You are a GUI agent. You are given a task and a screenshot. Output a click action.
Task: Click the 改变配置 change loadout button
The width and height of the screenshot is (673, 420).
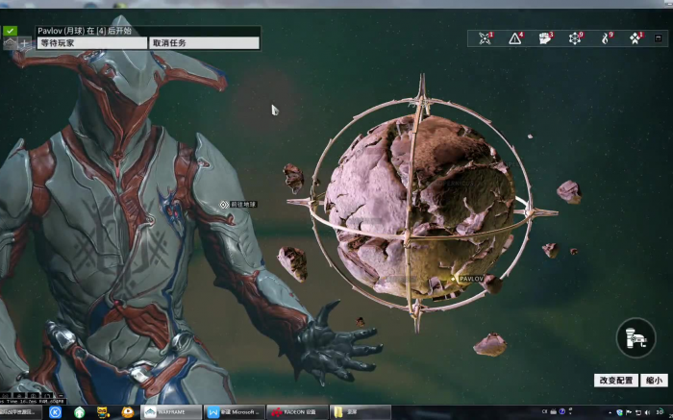[616, 381]
